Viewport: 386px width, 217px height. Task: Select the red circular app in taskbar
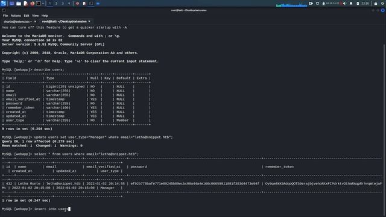77,4
